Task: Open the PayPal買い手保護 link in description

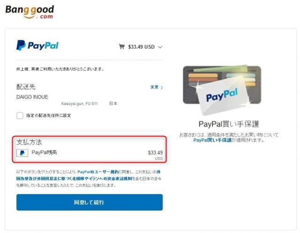Action: coord(212,140)
